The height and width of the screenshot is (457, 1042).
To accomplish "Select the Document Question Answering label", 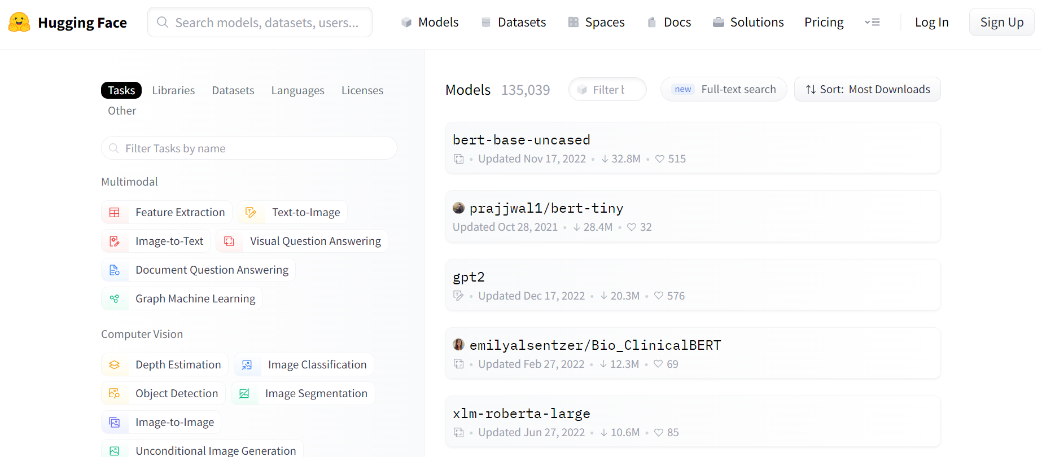I will point(212,270).
